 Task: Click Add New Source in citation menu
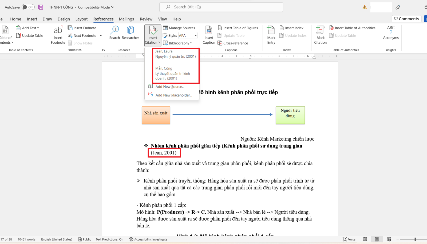pos(170,86)
